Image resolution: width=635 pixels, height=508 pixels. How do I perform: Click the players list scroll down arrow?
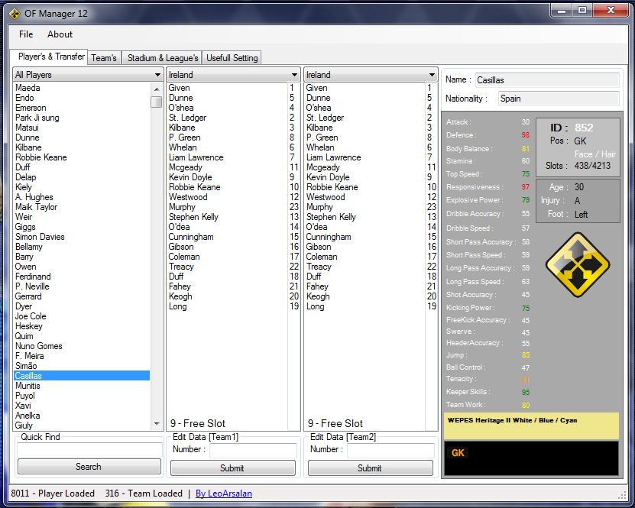click(157, 423)
